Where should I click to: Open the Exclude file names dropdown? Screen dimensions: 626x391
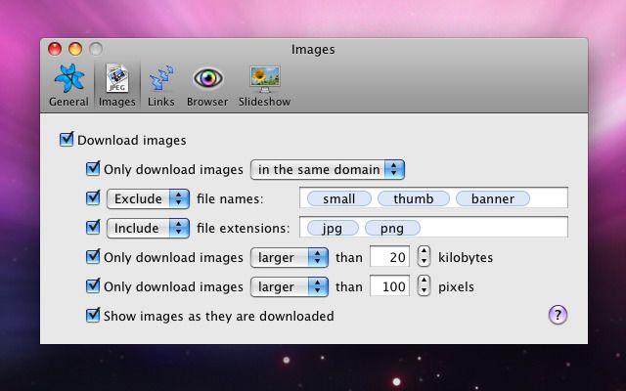point(149,198)
